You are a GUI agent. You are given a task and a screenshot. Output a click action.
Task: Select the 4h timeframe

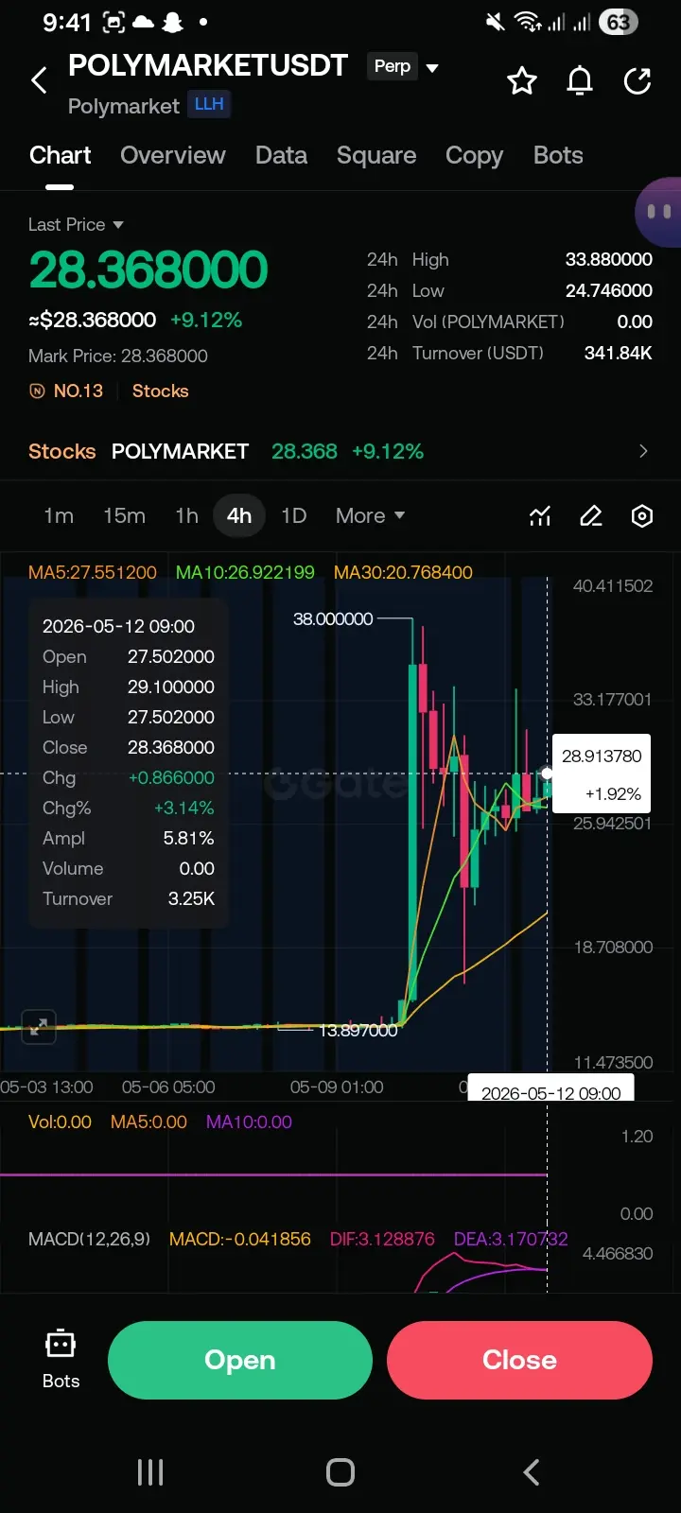(239, 515)
